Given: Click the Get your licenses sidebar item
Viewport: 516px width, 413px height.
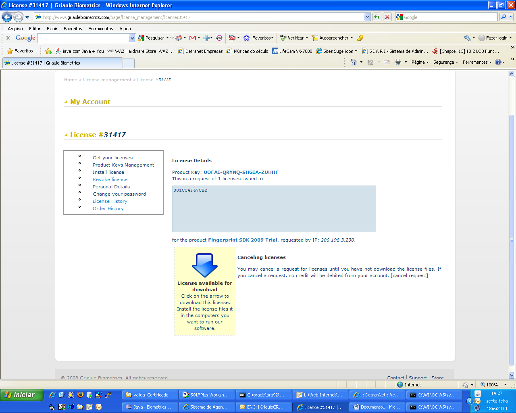Looking at the screenshot, I should point(112,158).
